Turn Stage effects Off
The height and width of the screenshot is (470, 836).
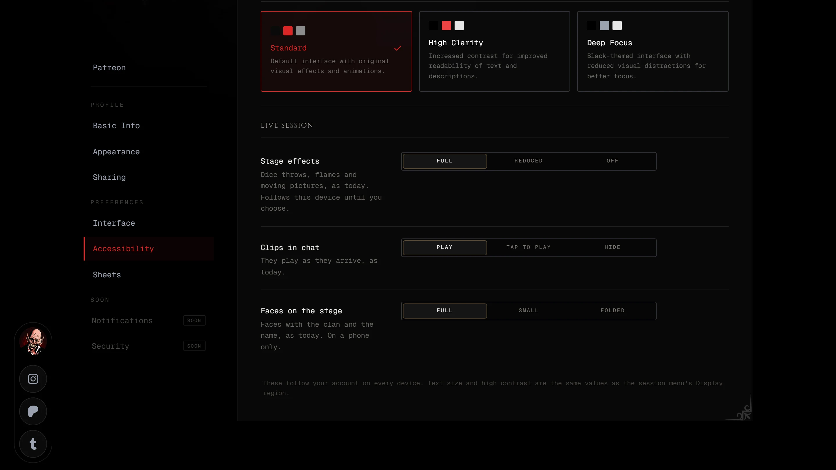[x=612, y=161]
